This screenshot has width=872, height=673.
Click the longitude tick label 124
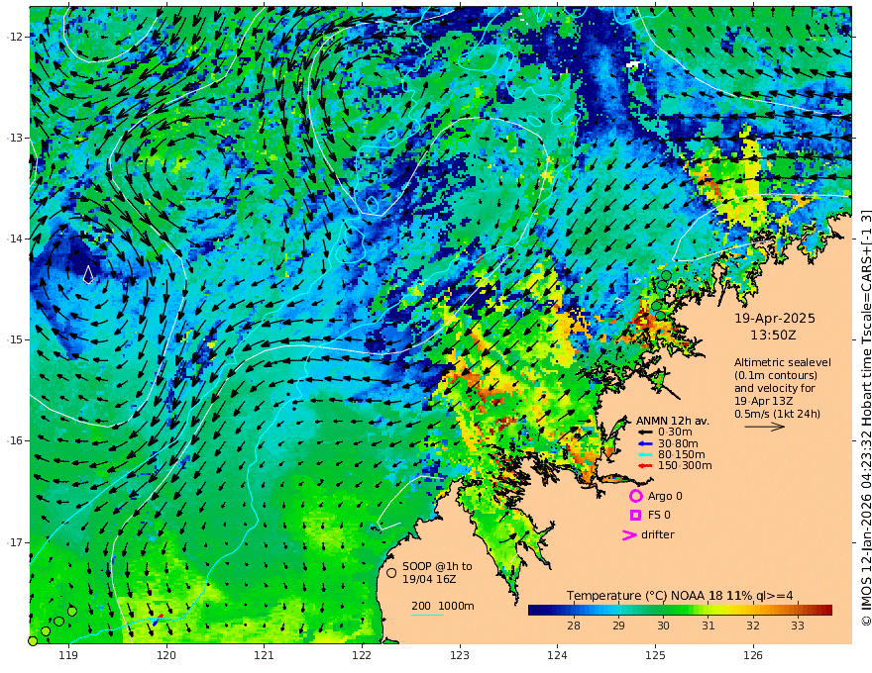click(557, 655)
